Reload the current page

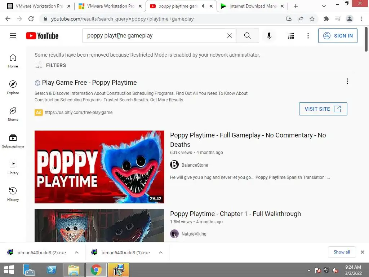[x=31, y=19]
